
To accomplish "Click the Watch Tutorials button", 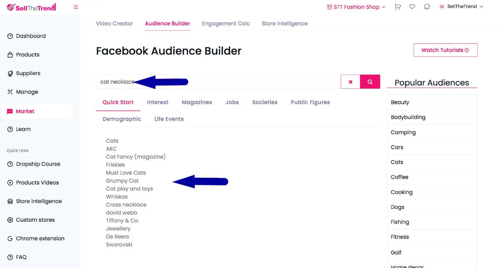I will pos(445,50).
